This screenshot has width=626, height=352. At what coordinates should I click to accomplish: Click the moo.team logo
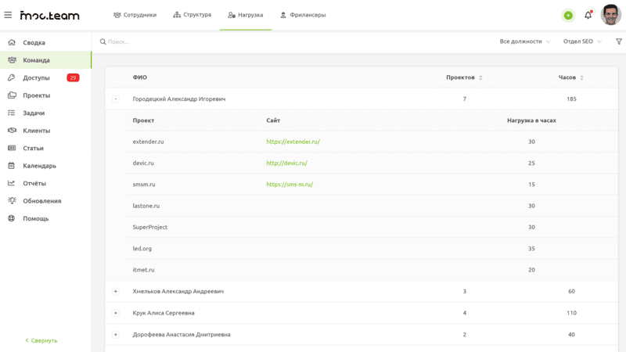click(50, 16)
